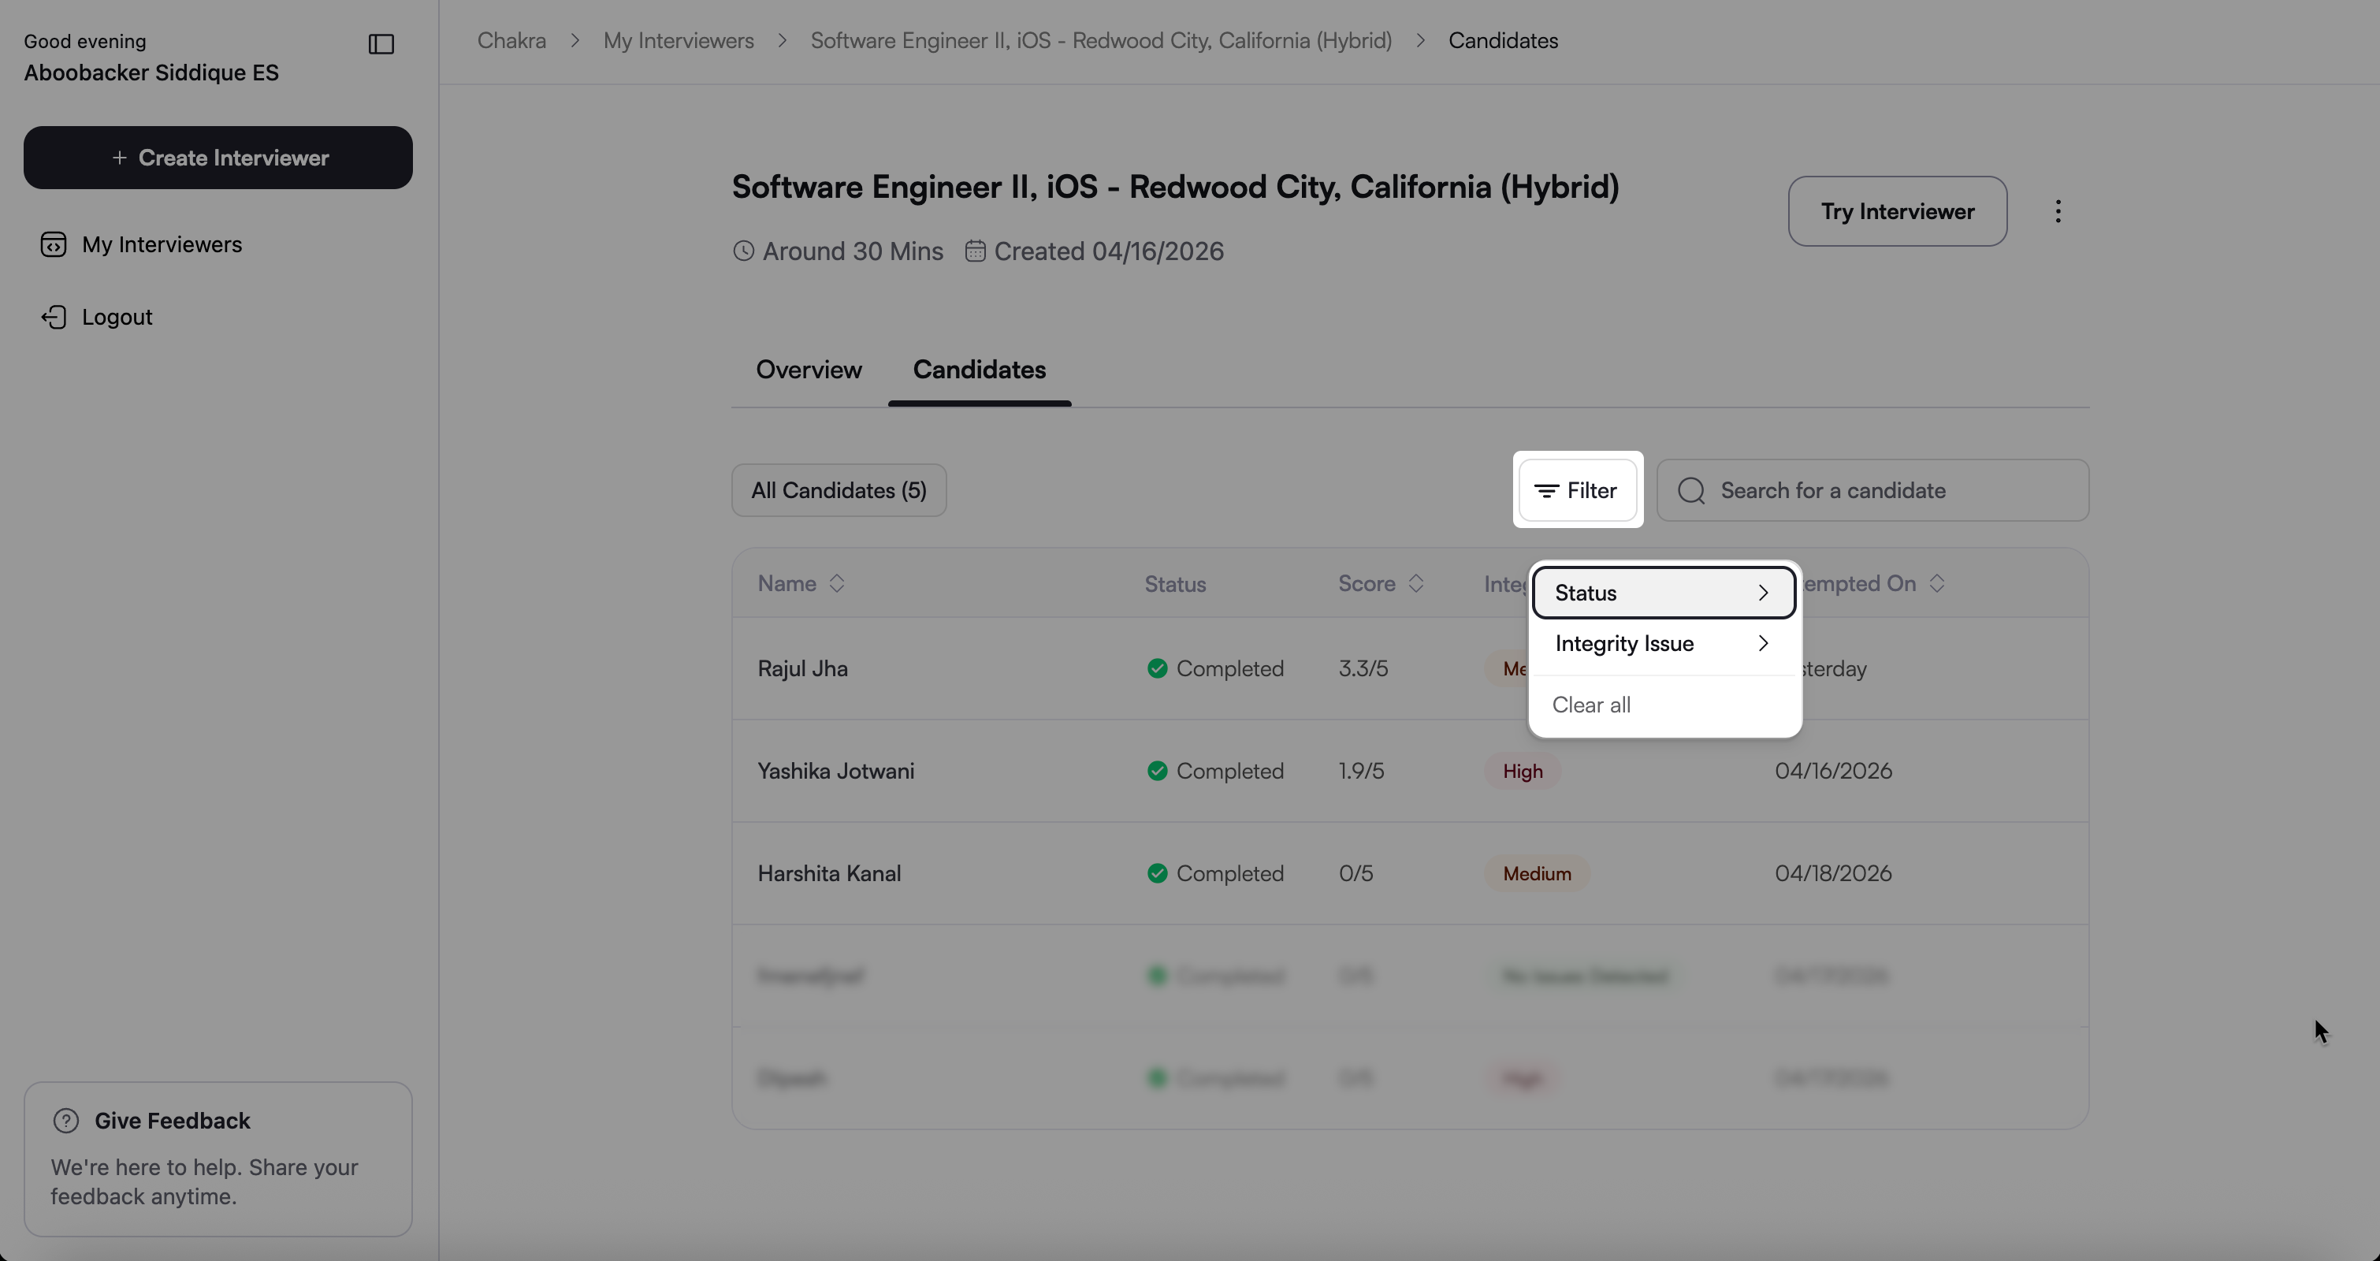This screenshot has width=2380, height=1261.
Task: Open the Filter dropdown button
Action: click(x=1577, y=490)
